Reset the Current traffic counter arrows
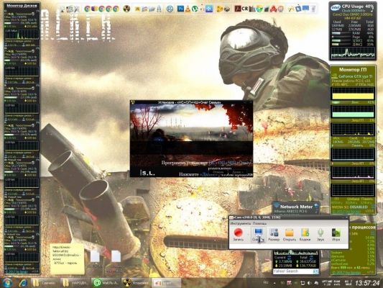This screenshot has height=288, width=383. click(290, 258)
